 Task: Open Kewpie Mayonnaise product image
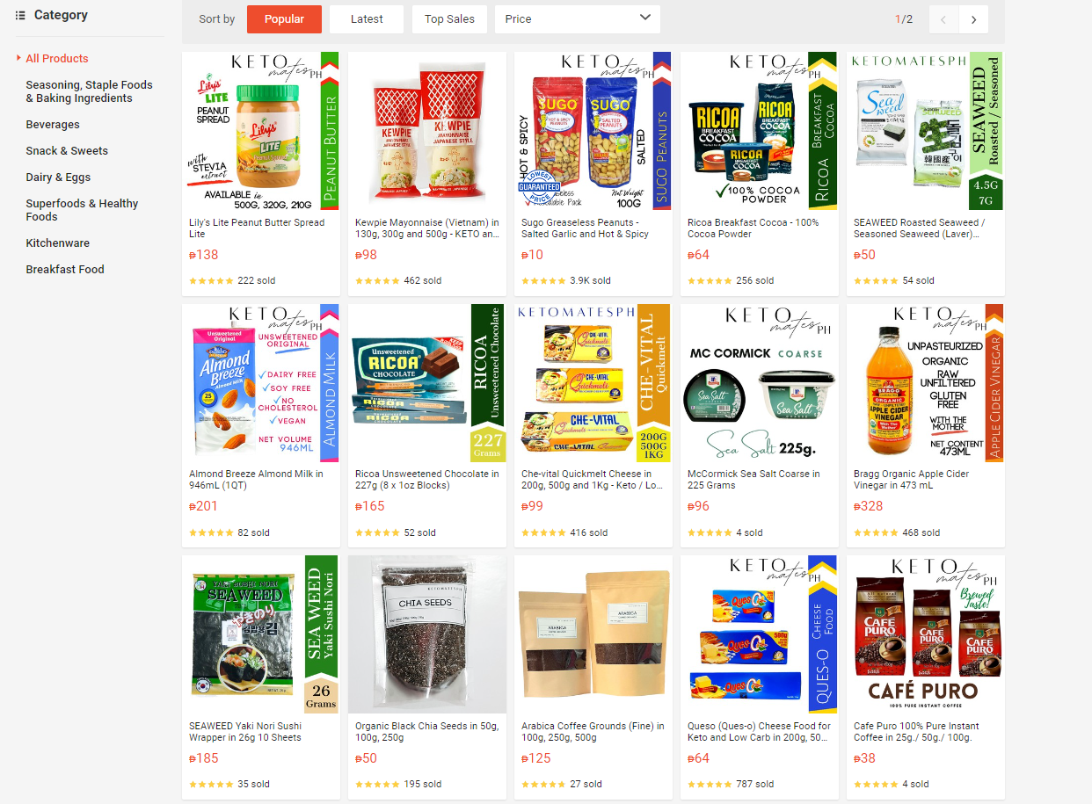click(x=427, y=131)
